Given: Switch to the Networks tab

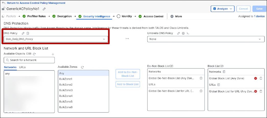Looking at the screenshot, I should [x=10, y=67].
